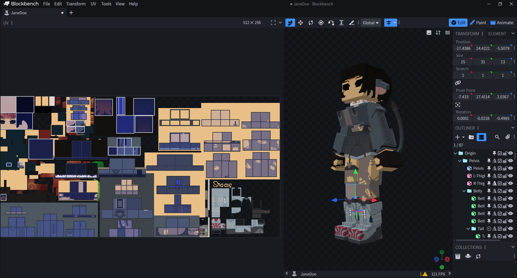The image size is (517, 278).
Task: Click the link icon under Stretch
Action: [458, 83]
